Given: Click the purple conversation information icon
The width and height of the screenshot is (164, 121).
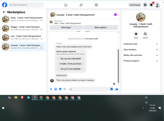Looking at the screenshot, I should (115, 15).
